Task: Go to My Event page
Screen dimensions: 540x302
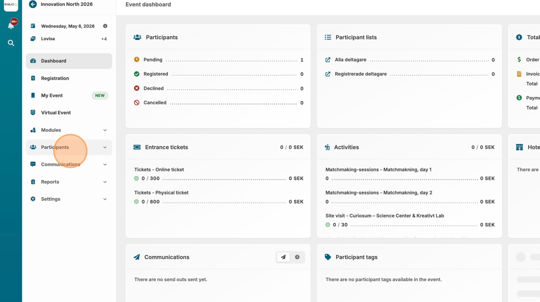Action: click(52, 96)
